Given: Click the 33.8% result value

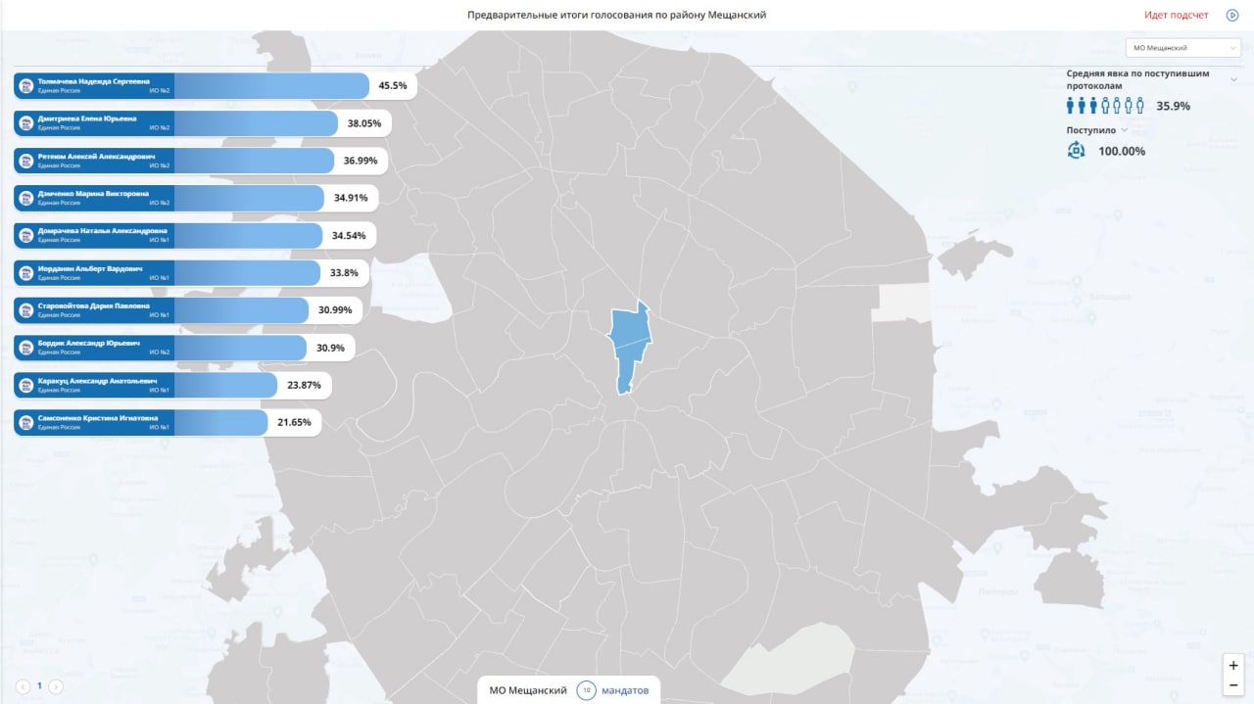Looking at the screenshot, I should pyautogui.click(x=344, y=272).
